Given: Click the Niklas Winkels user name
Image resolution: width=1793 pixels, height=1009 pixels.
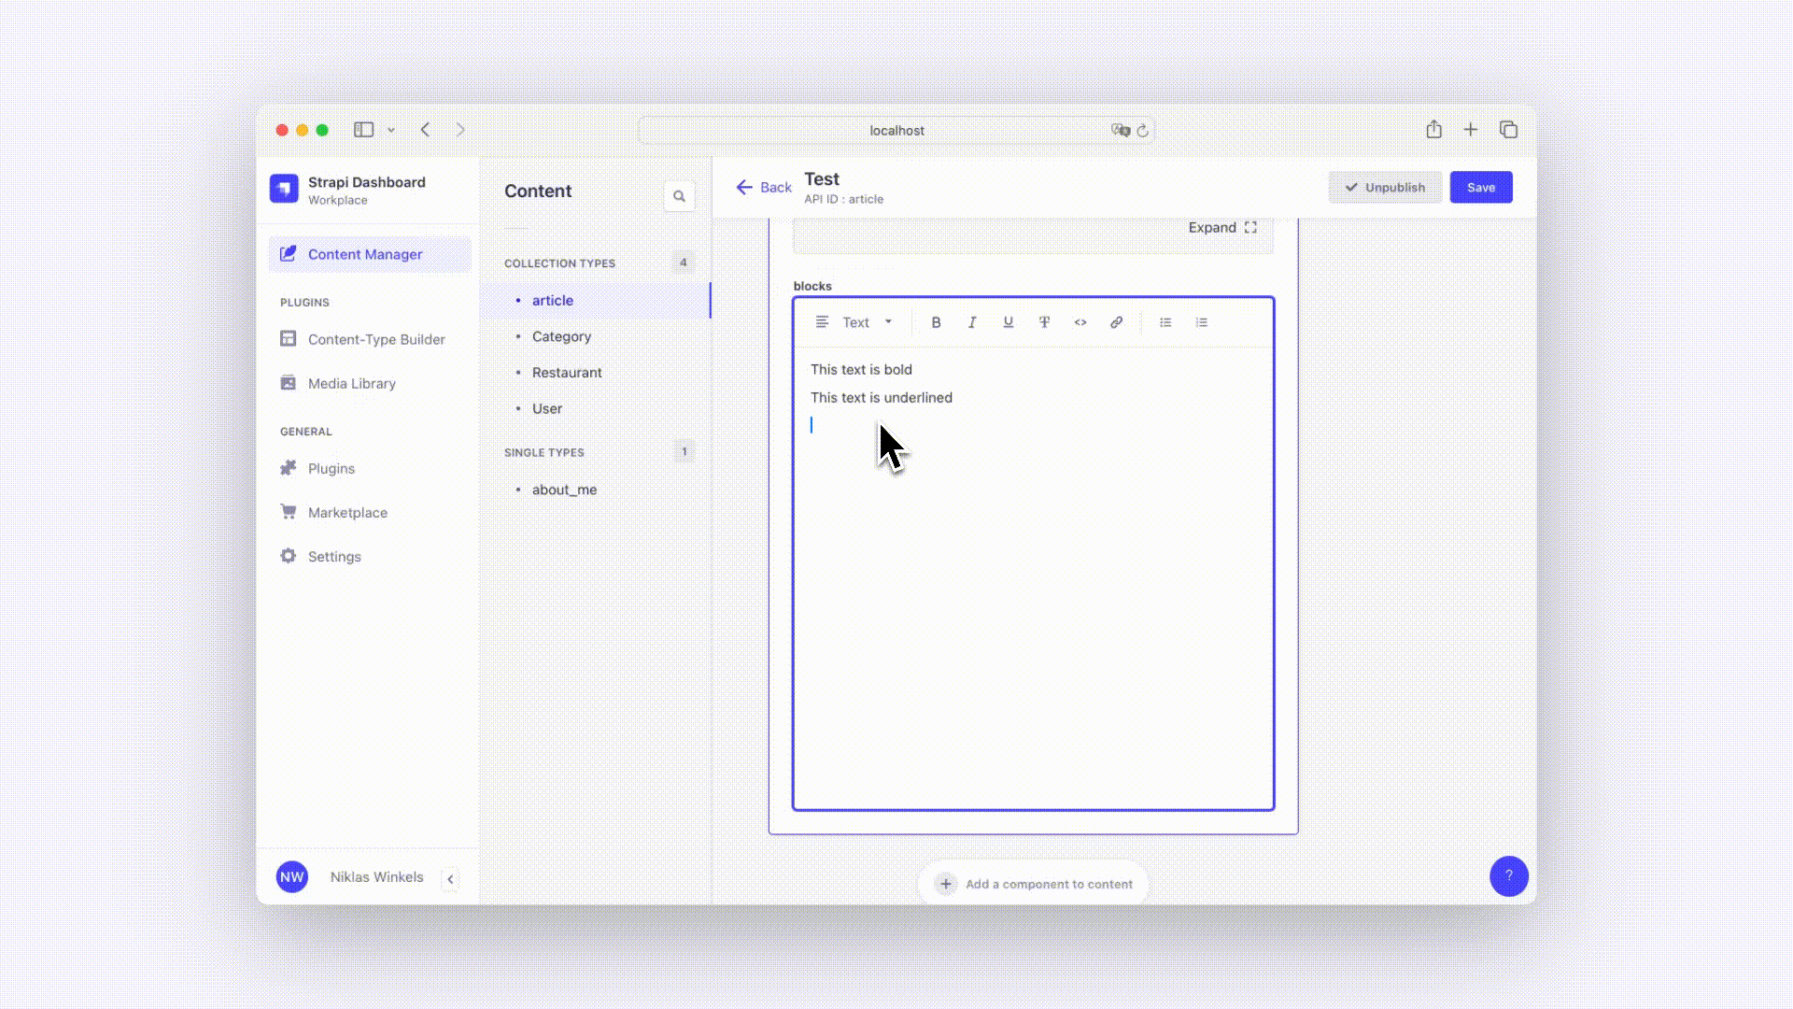Looking at the screenshot, I should pos(377,877).
